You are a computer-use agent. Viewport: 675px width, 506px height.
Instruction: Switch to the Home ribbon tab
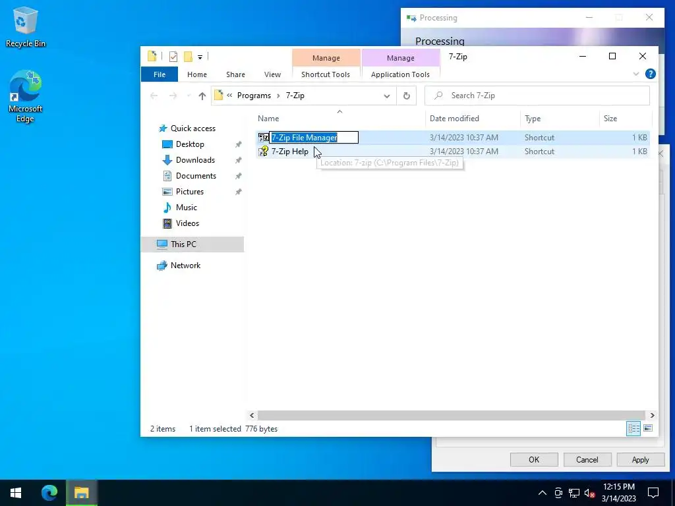[196, 74]
